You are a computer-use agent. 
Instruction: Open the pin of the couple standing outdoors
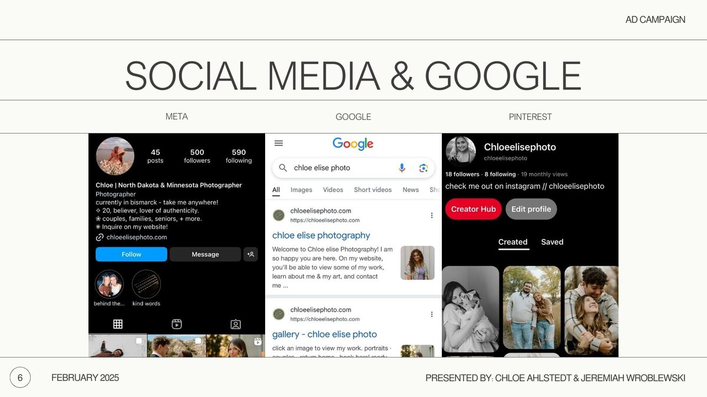click(x=531, y=307)
